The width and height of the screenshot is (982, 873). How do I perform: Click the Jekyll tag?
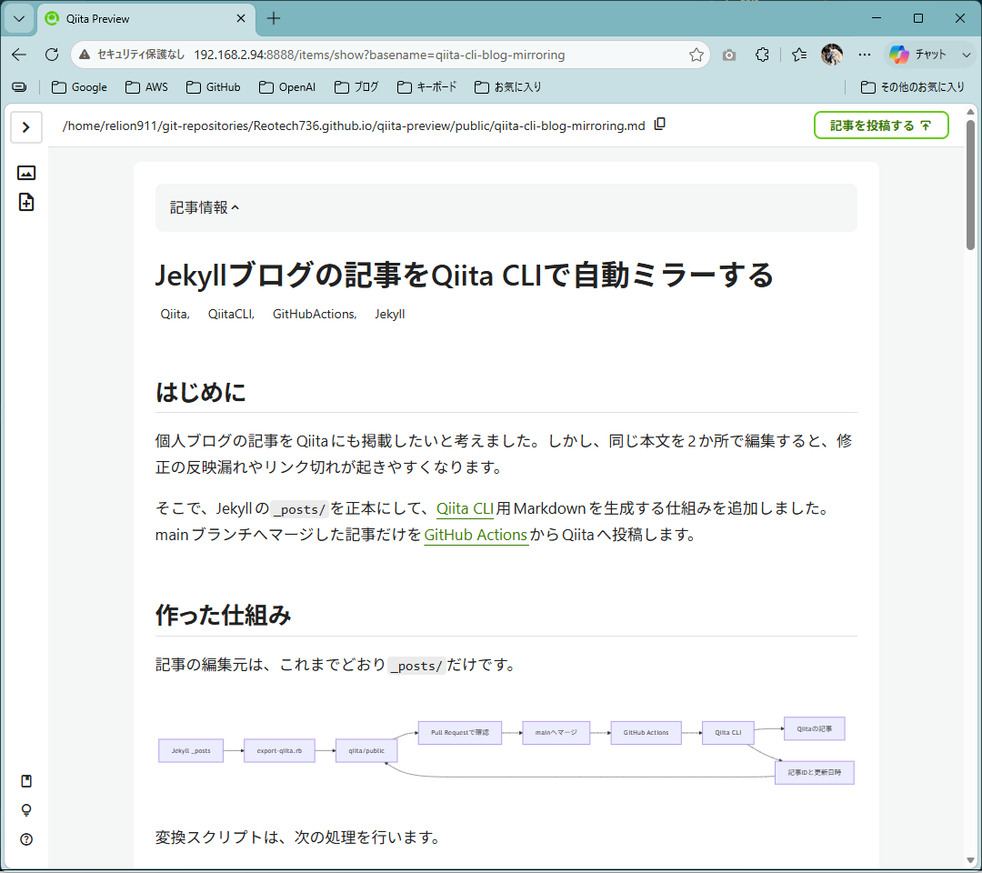pos(389,315)
